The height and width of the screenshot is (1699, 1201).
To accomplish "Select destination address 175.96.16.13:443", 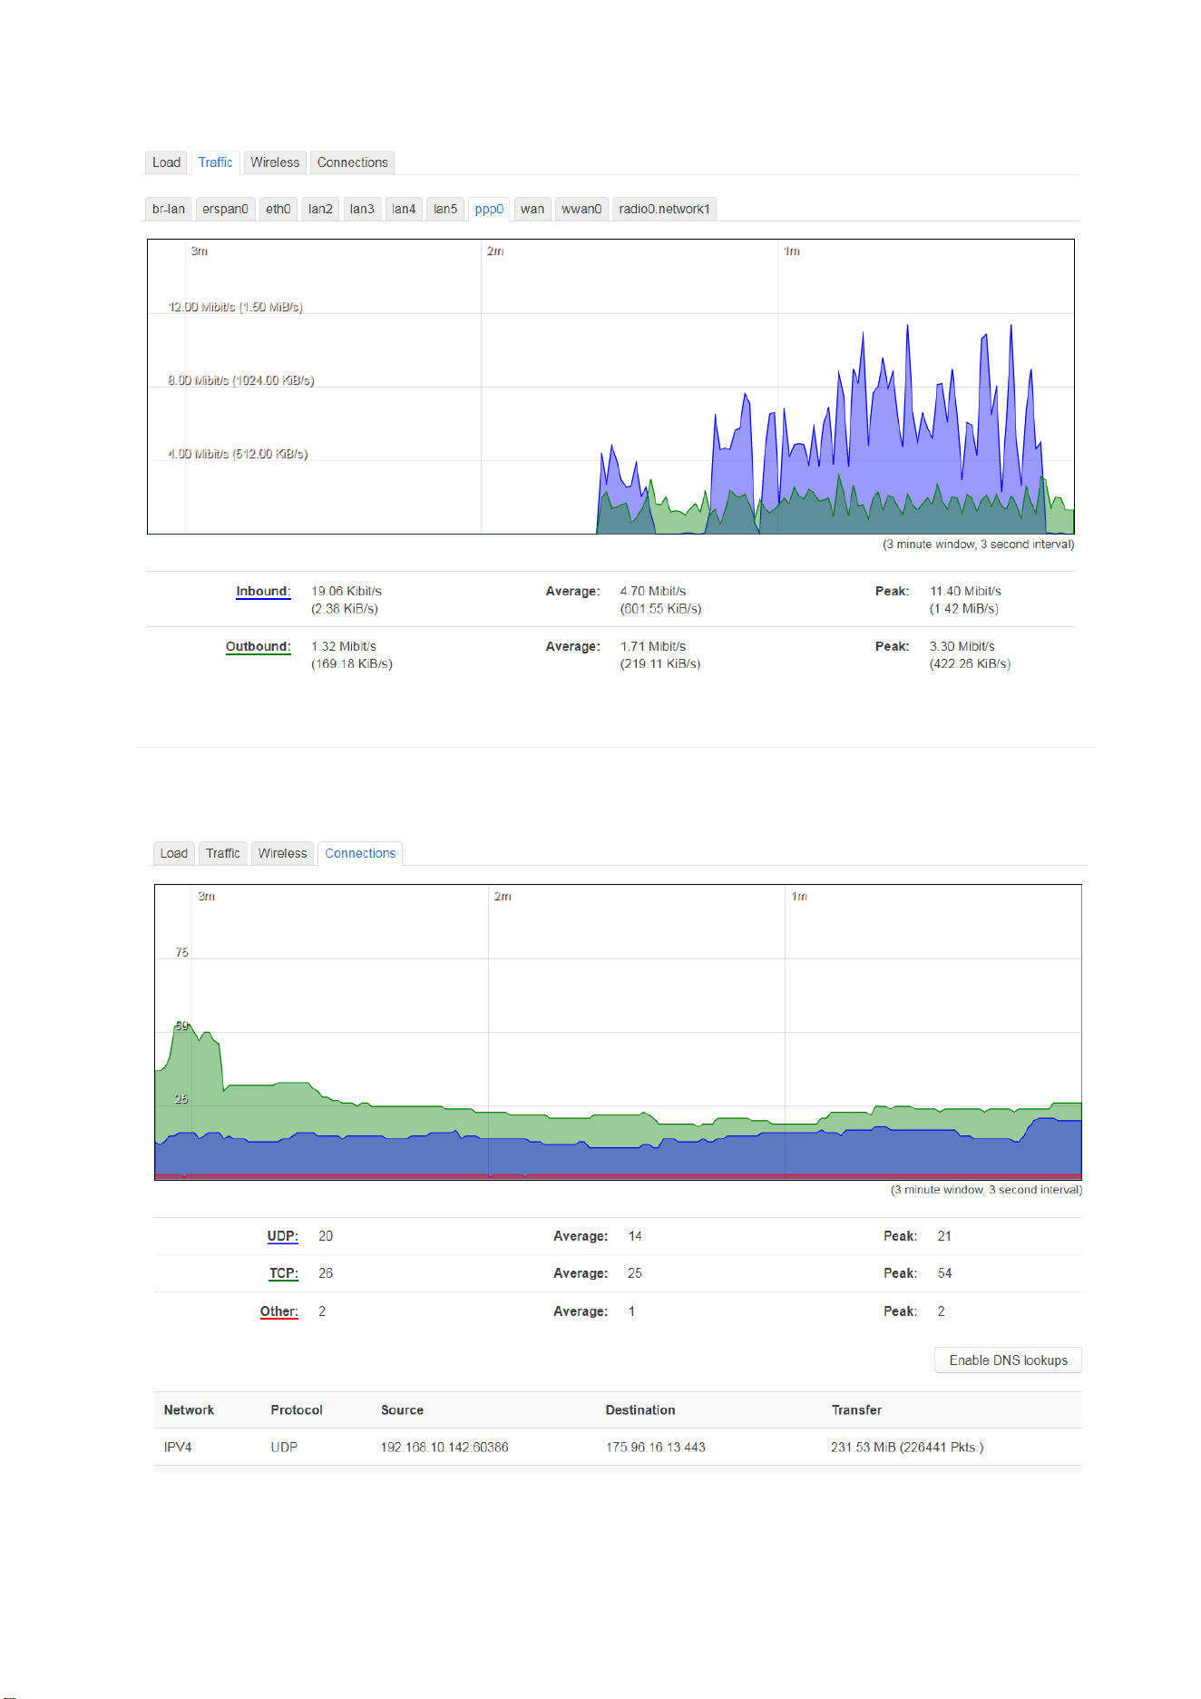I will click(x=656, y=1448).
